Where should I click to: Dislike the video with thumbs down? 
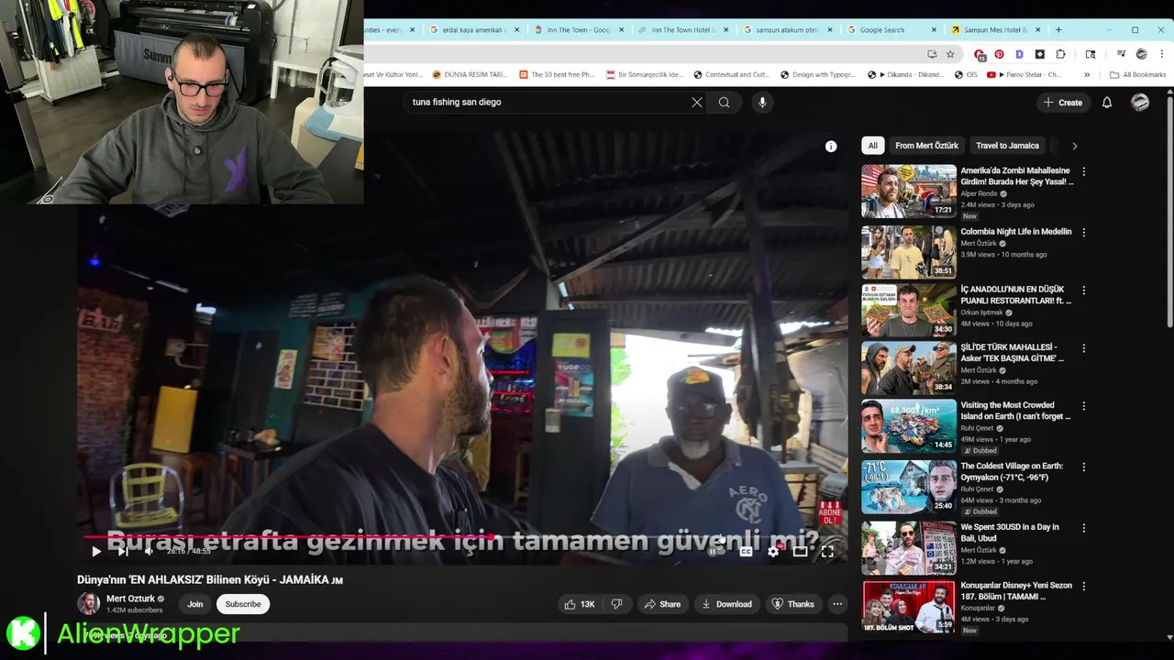(x=617, y=604)
